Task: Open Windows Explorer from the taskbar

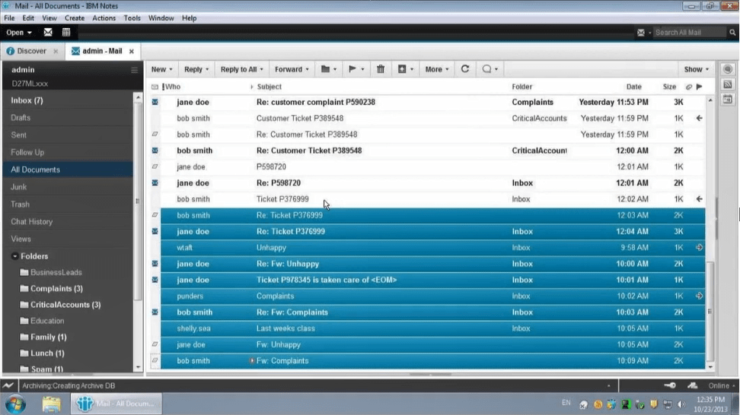Action: pos(51,403)
